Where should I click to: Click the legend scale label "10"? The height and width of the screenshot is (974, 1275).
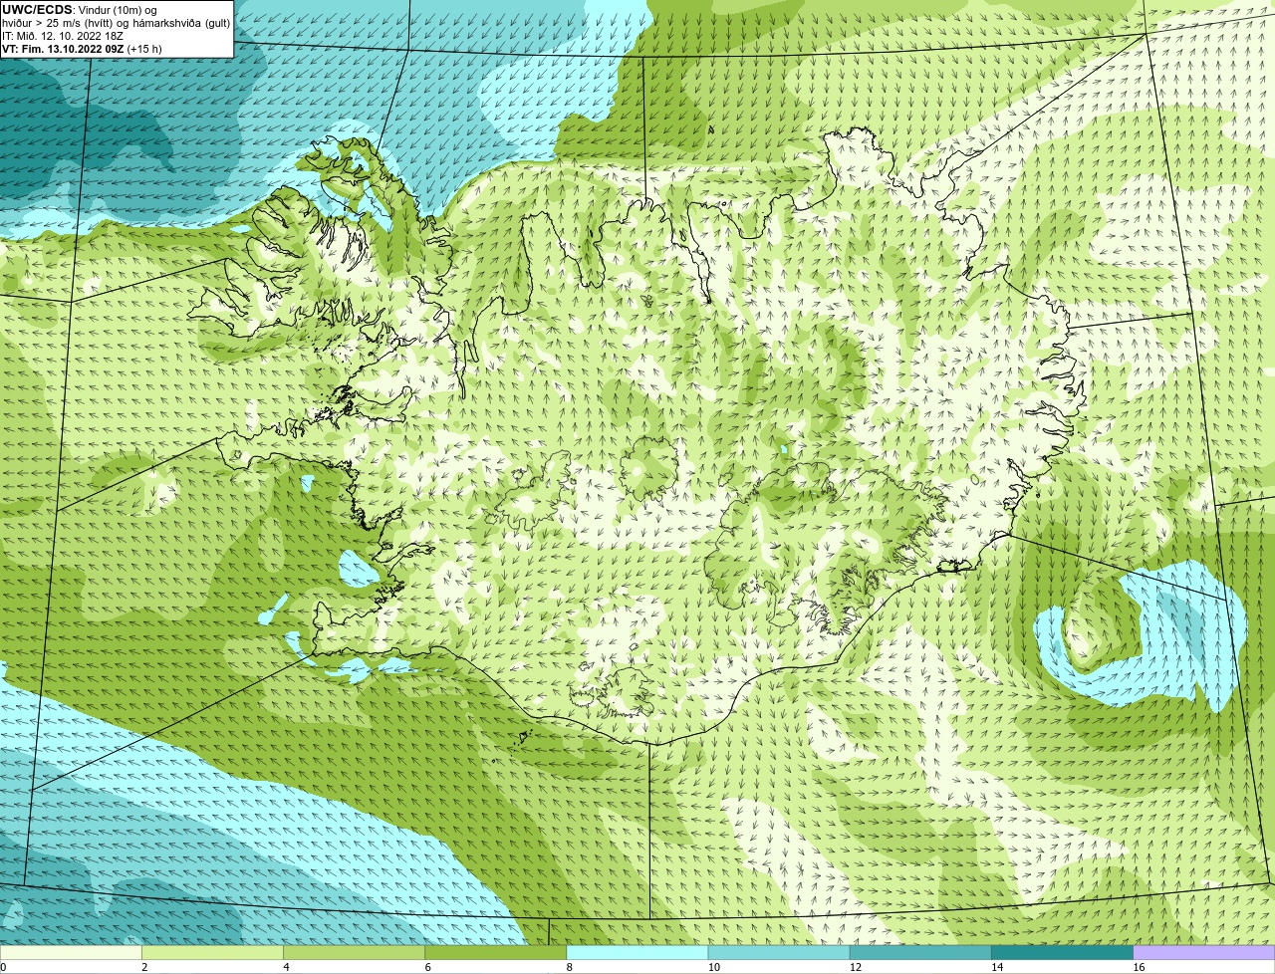tap(714, 967)
